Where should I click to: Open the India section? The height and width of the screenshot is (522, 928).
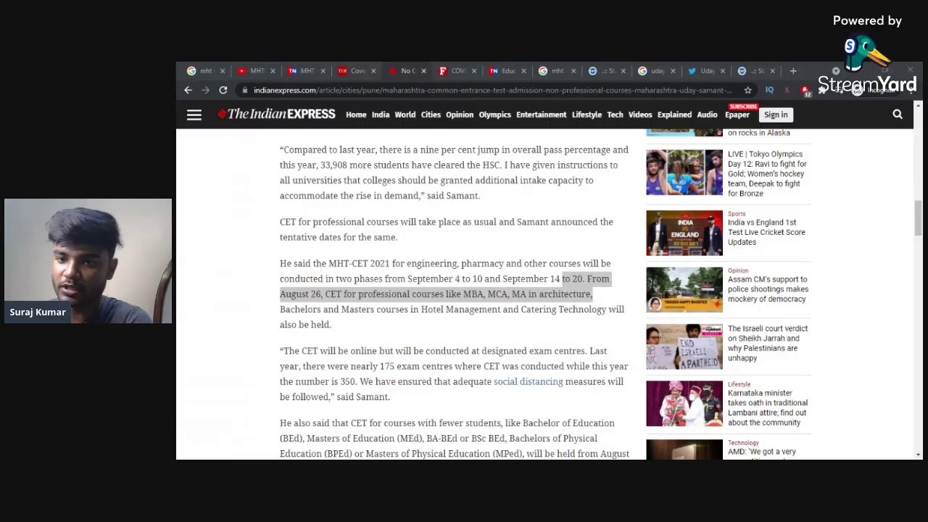coord(381,115)
